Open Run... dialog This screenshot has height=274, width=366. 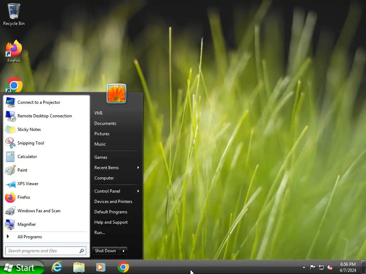click(99, 233)
